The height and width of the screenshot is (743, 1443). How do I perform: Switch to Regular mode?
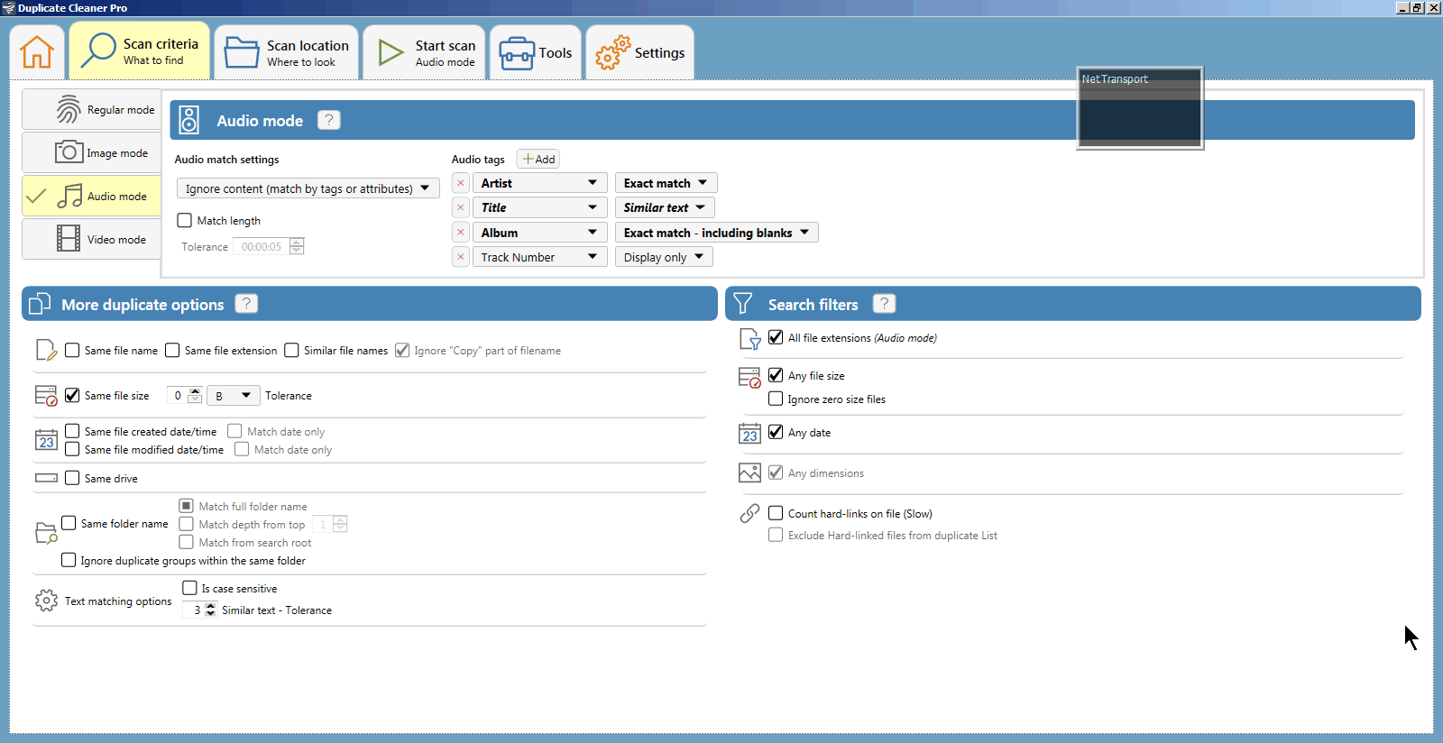pos(91,110)
